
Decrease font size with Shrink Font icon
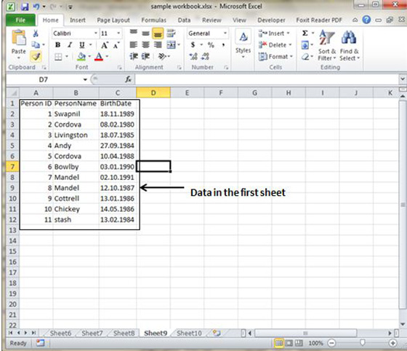(116, 45)
